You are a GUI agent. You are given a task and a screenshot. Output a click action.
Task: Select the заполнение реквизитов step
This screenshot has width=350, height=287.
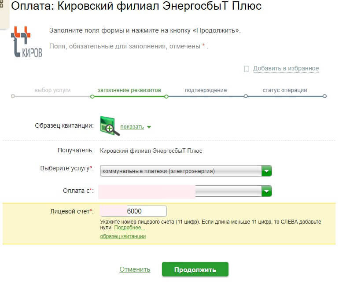(x=129, y=90)
